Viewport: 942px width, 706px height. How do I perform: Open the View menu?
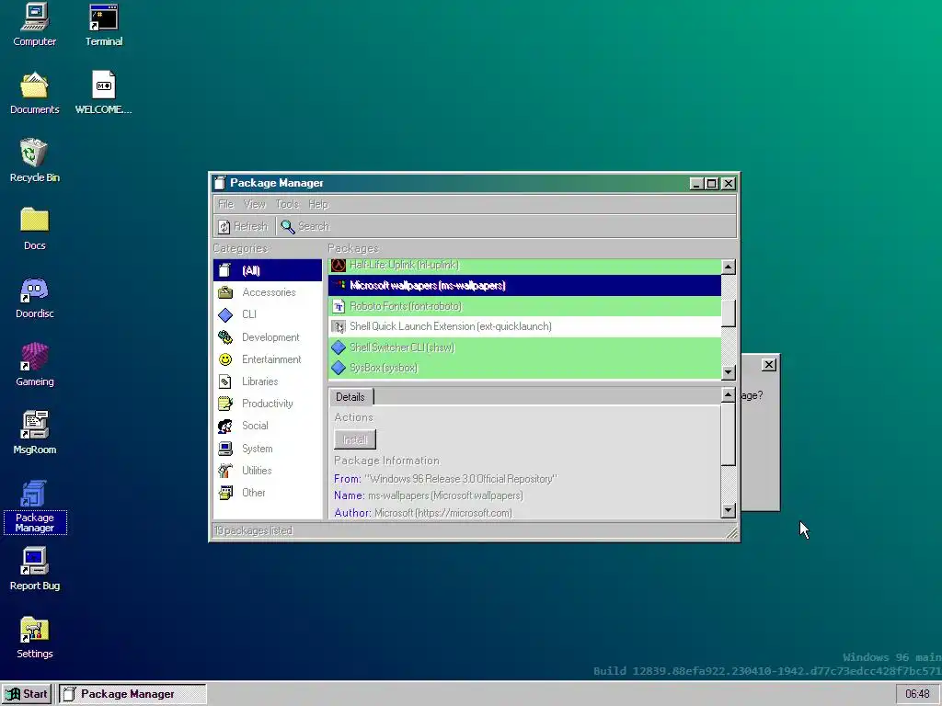coord(255,204)
